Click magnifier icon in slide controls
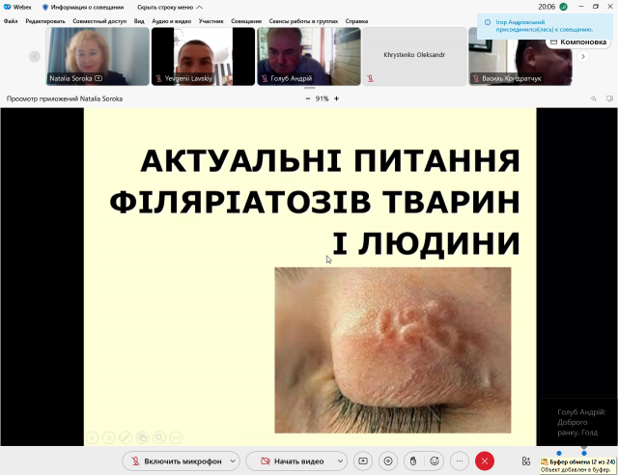The width and height of the screenshot is (618, 475). (159, 437)
